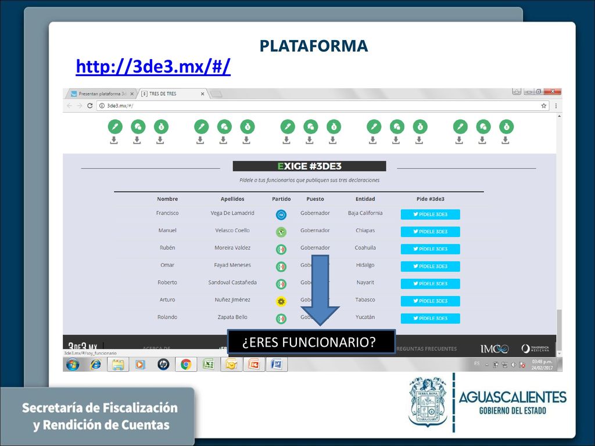Click Pídele 3de3 for Omar Fayad

tap(431, 266)
